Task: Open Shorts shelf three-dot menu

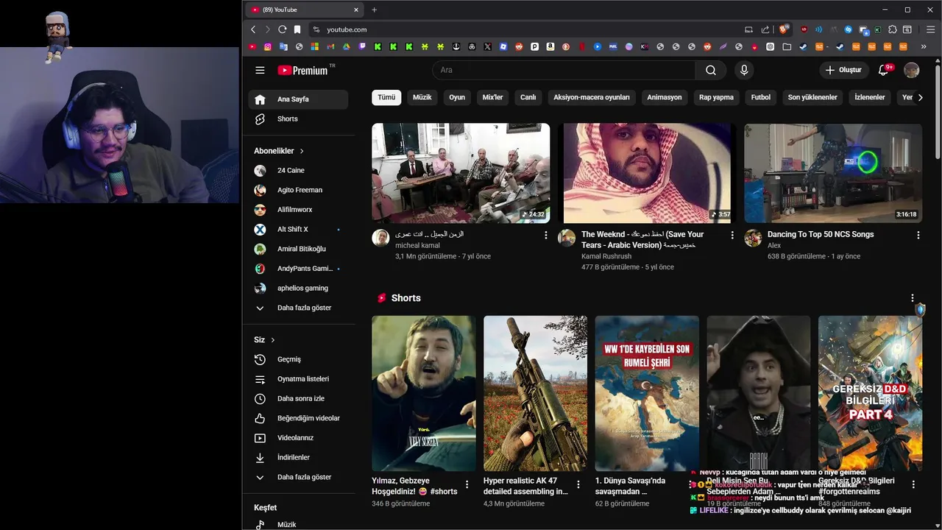Action: coord(913,298)
